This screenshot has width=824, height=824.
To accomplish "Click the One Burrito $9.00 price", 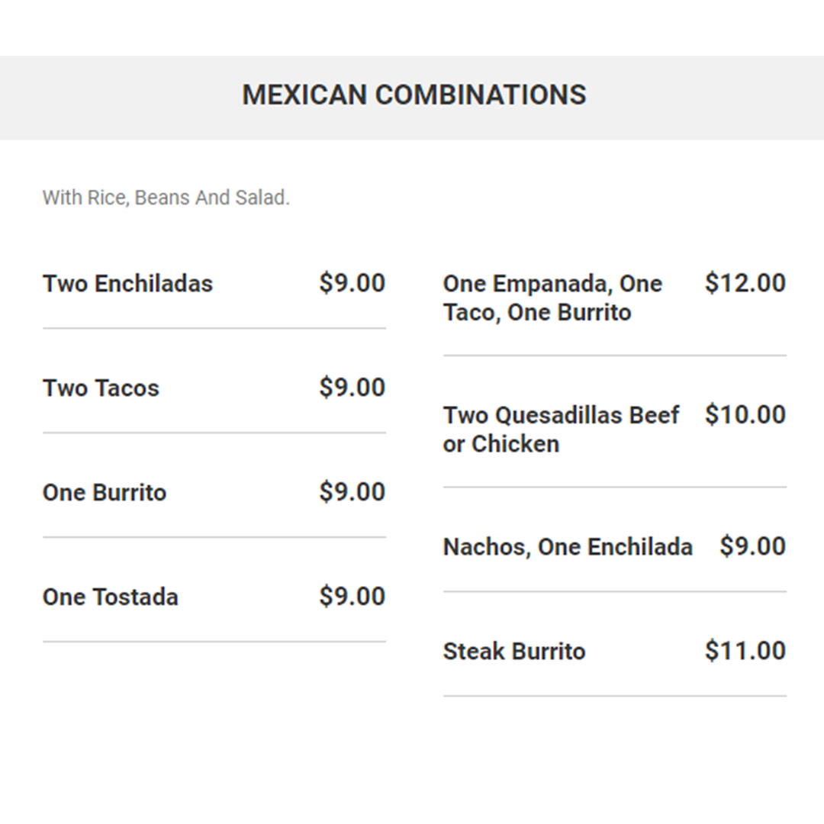I will pyautogui.click(x=352, y=492).
